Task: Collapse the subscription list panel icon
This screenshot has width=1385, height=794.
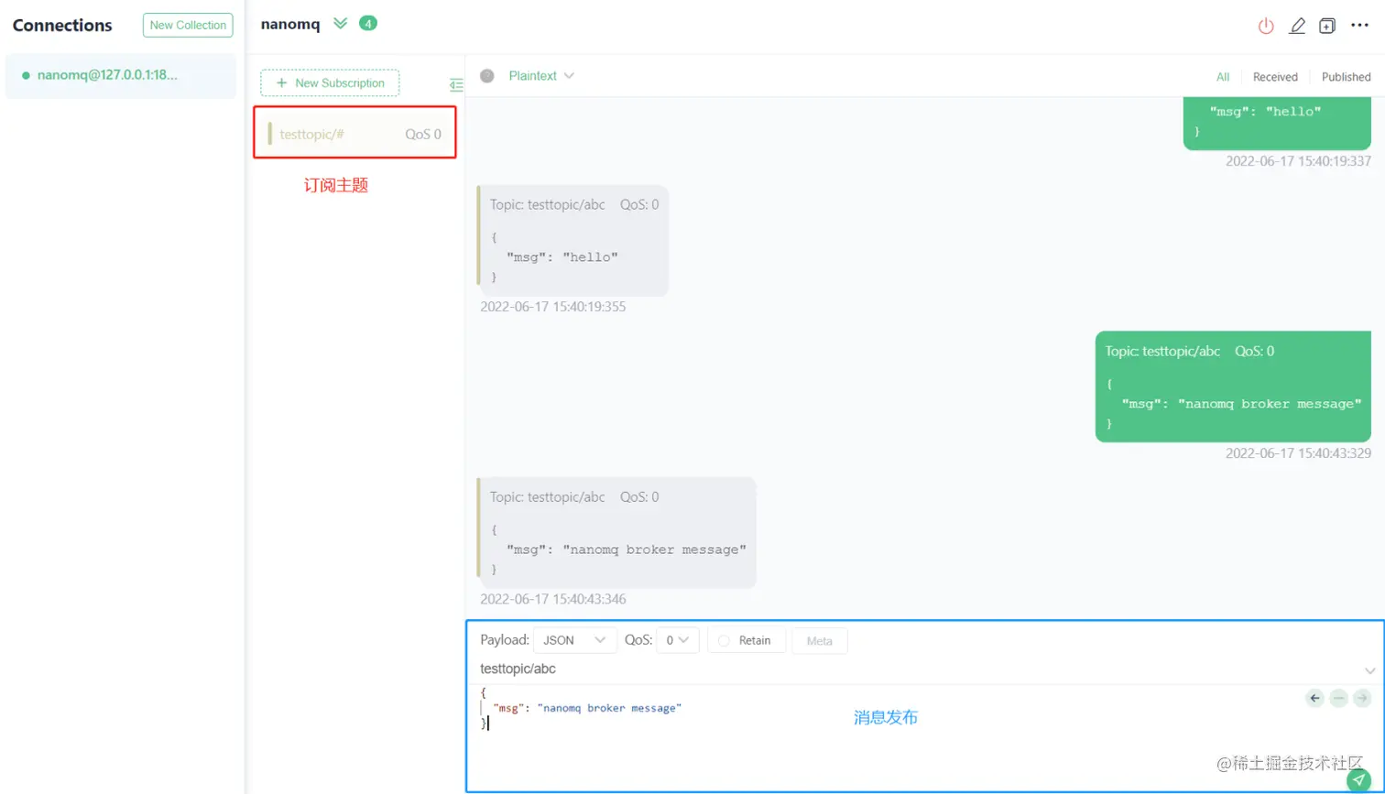Action: pos(456,85)
